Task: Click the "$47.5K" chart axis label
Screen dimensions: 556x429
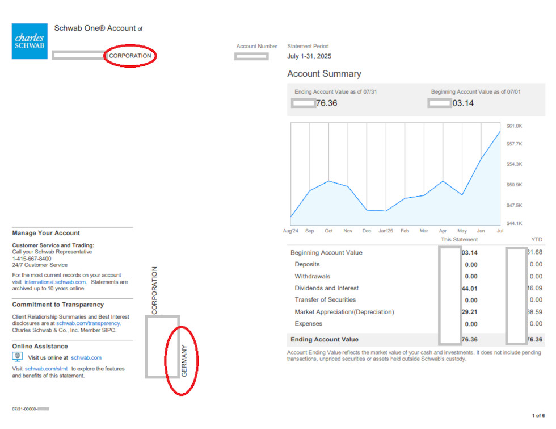Action: 514,205
